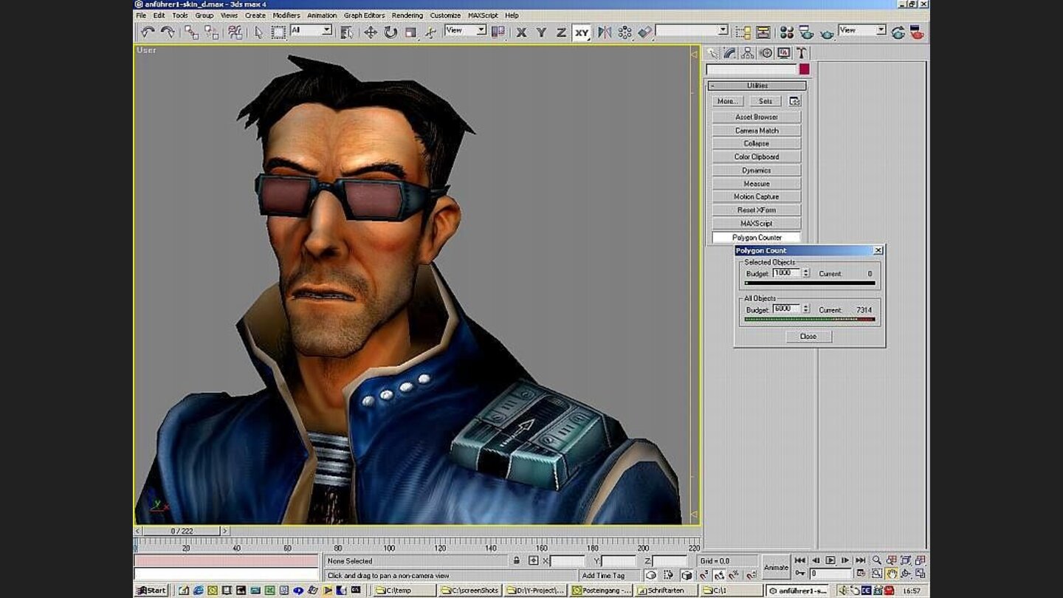Viewport: 1063px width, 598px height.
Task: Open the Animation menu
Action: click(322, 16)
